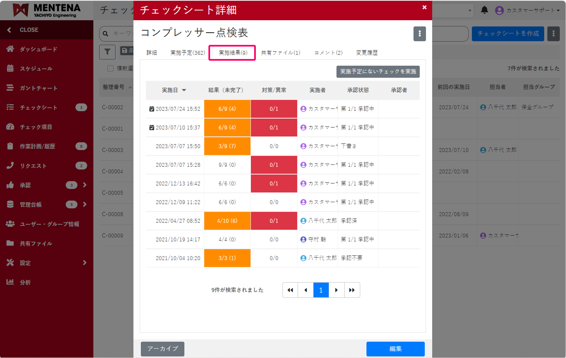Click the 編集 button
This screenshot has width=566, height=358.
click(x=396, y=349)
